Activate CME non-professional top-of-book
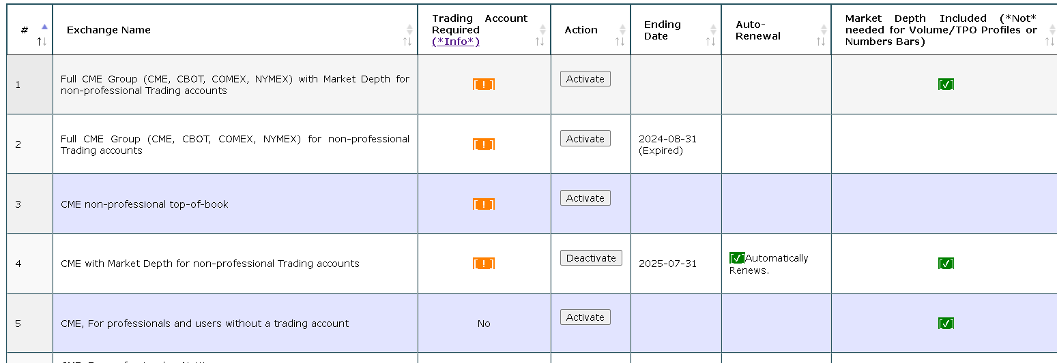 (585, 198)
